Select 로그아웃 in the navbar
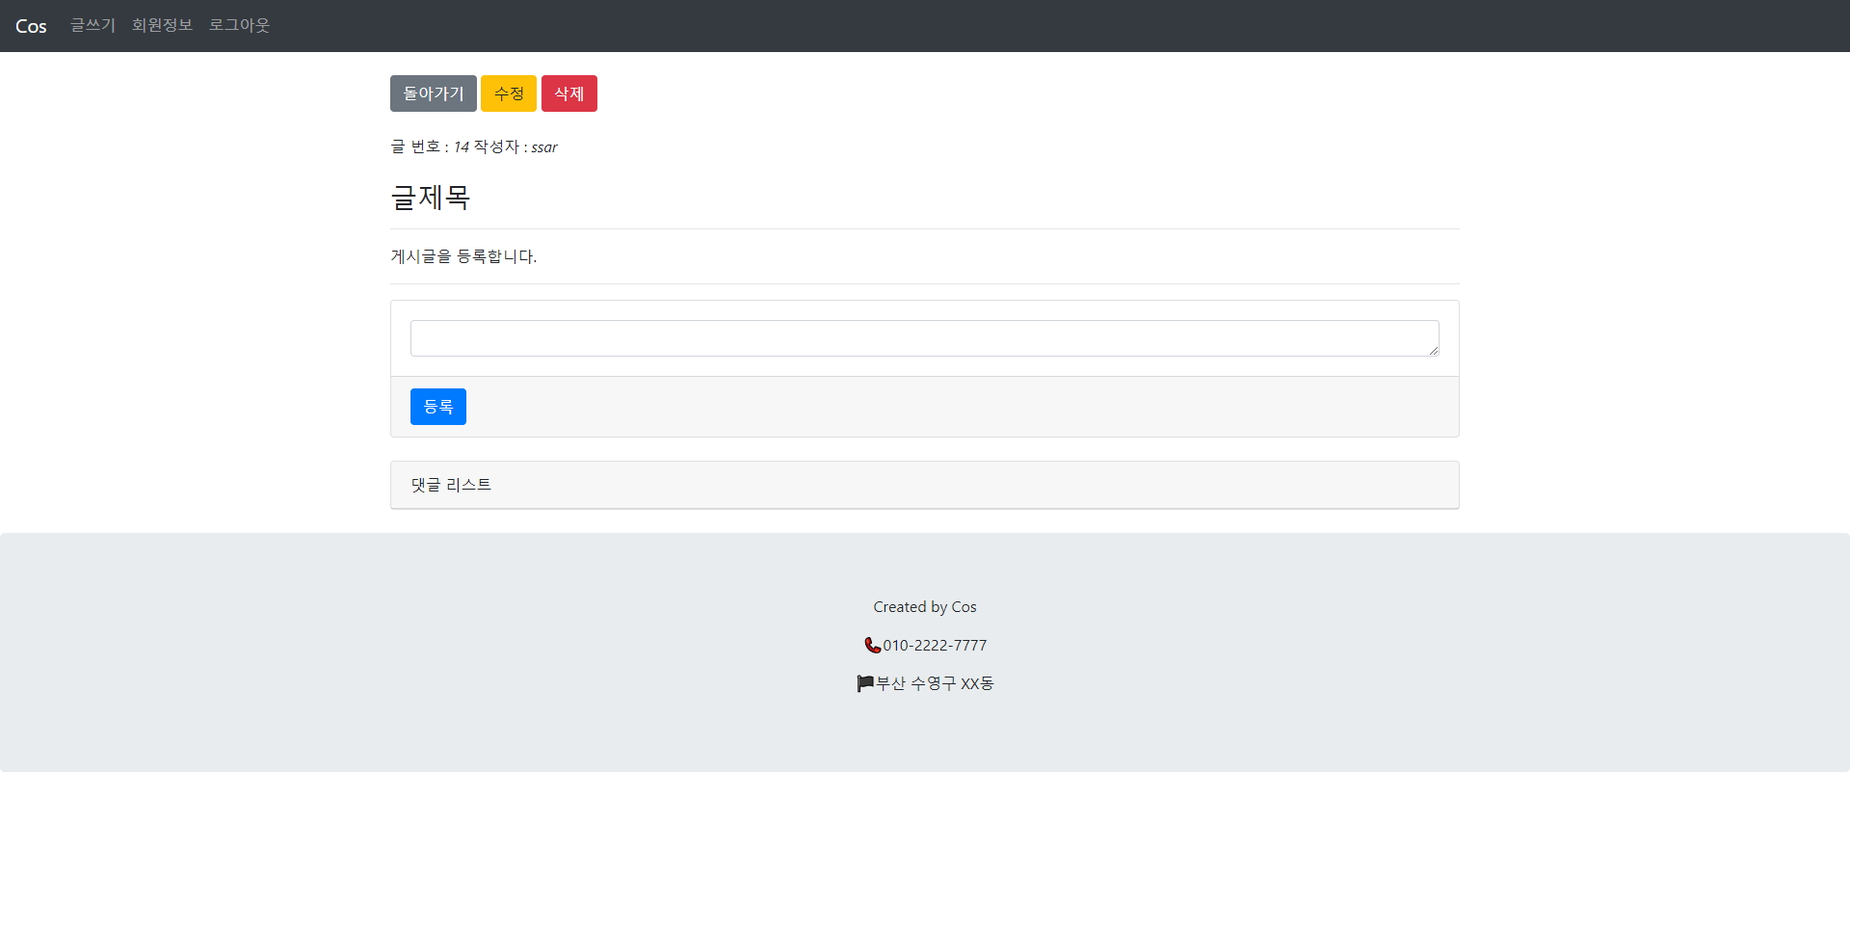The image size is (1850, 931). pyautogui.click(x=239, y=25)
